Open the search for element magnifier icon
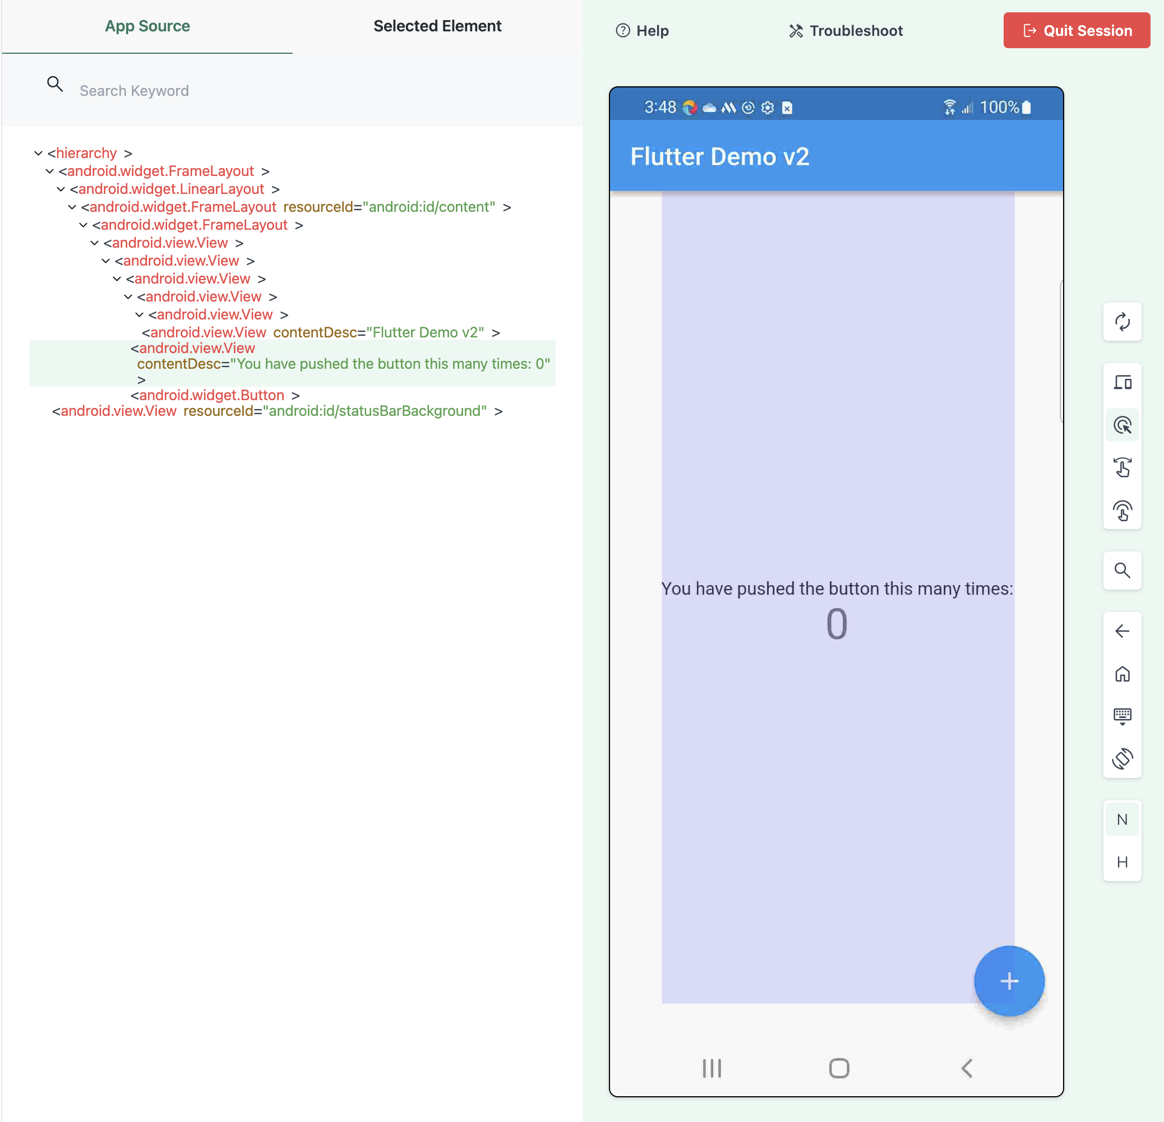Screen dimensions: 1164x1122 (1122, 571)
